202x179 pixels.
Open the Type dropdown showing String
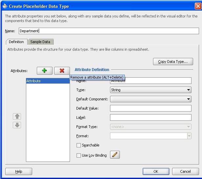150,90
